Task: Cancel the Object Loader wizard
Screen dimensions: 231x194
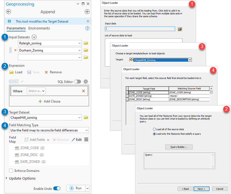Action: click(220, 189)
